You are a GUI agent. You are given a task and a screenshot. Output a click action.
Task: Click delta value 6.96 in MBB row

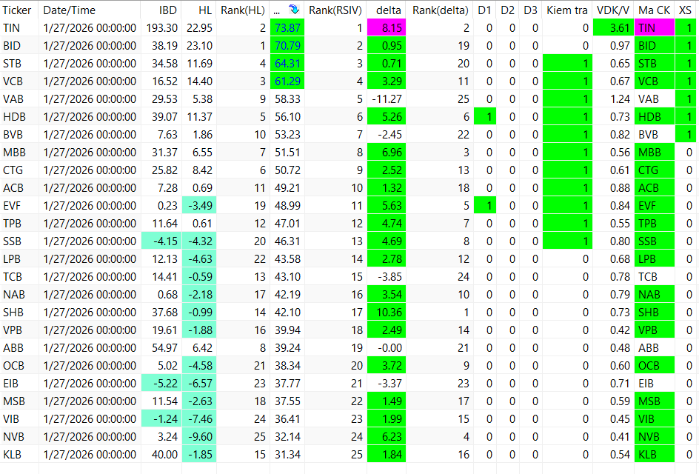386,153
